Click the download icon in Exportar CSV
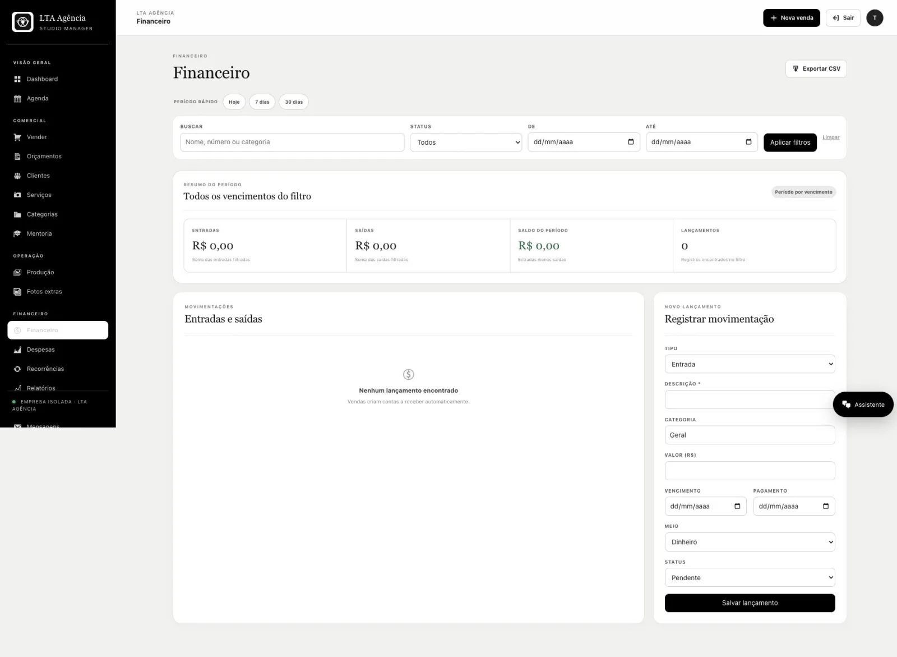 (796, 68)
